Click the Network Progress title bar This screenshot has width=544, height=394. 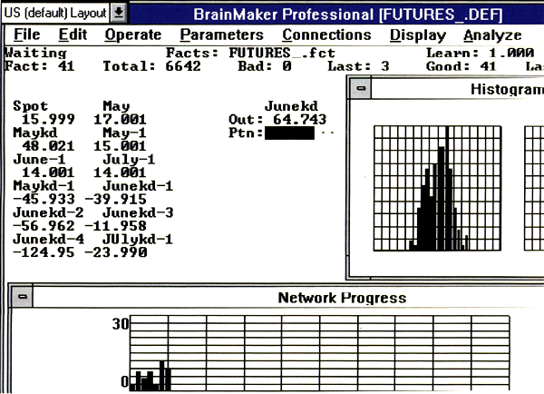(x=288, y=298)
